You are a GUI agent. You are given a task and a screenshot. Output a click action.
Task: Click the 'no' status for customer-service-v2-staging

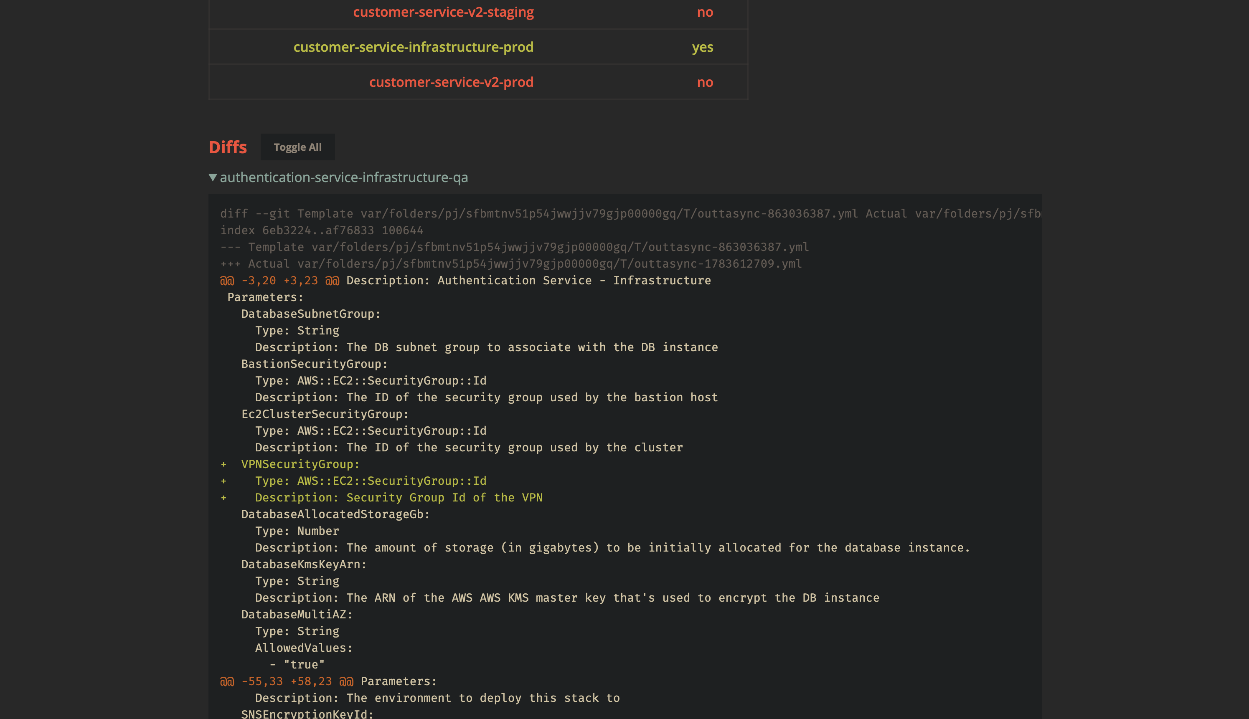click(705, 12)
